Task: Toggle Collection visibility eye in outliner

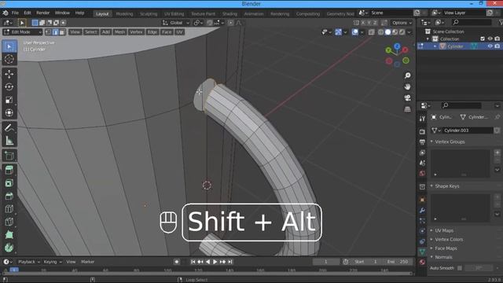Action: click(490, 39)
